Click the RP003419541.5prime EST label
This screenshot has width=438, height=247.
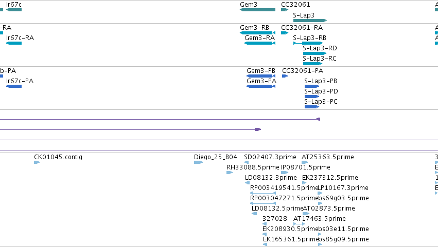[284, 188]
